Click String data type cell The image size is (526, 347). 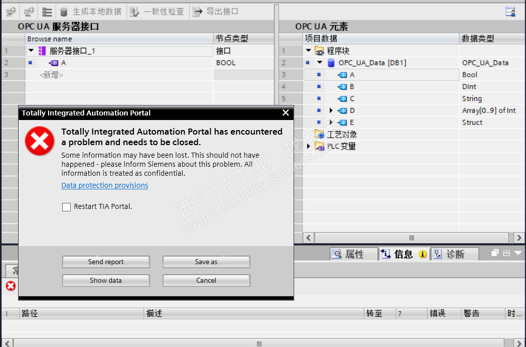[x=492, y=98]
